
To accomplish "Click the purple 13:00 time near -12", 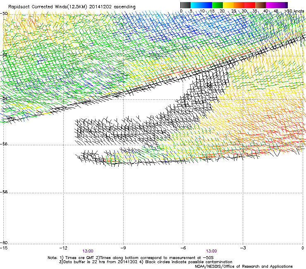I will pyautogui.click(x=88, y=251).
